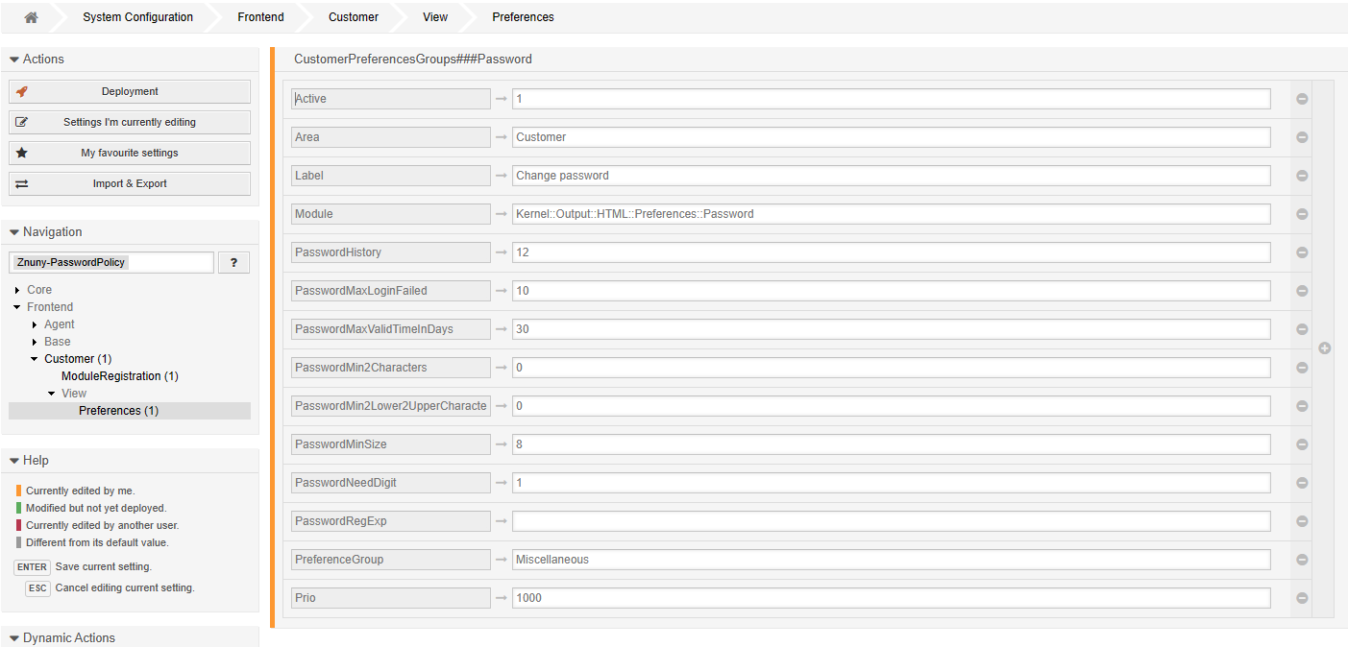Viewport: 1348px width, 647px height.
Task: Click the navigation help question mark button
Action: (233, 263)
